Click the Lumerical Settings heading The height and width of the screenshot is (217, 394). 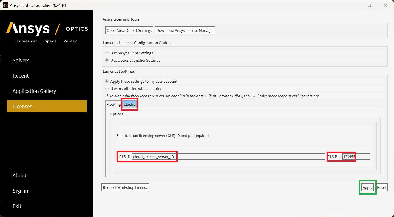point(119,71)
